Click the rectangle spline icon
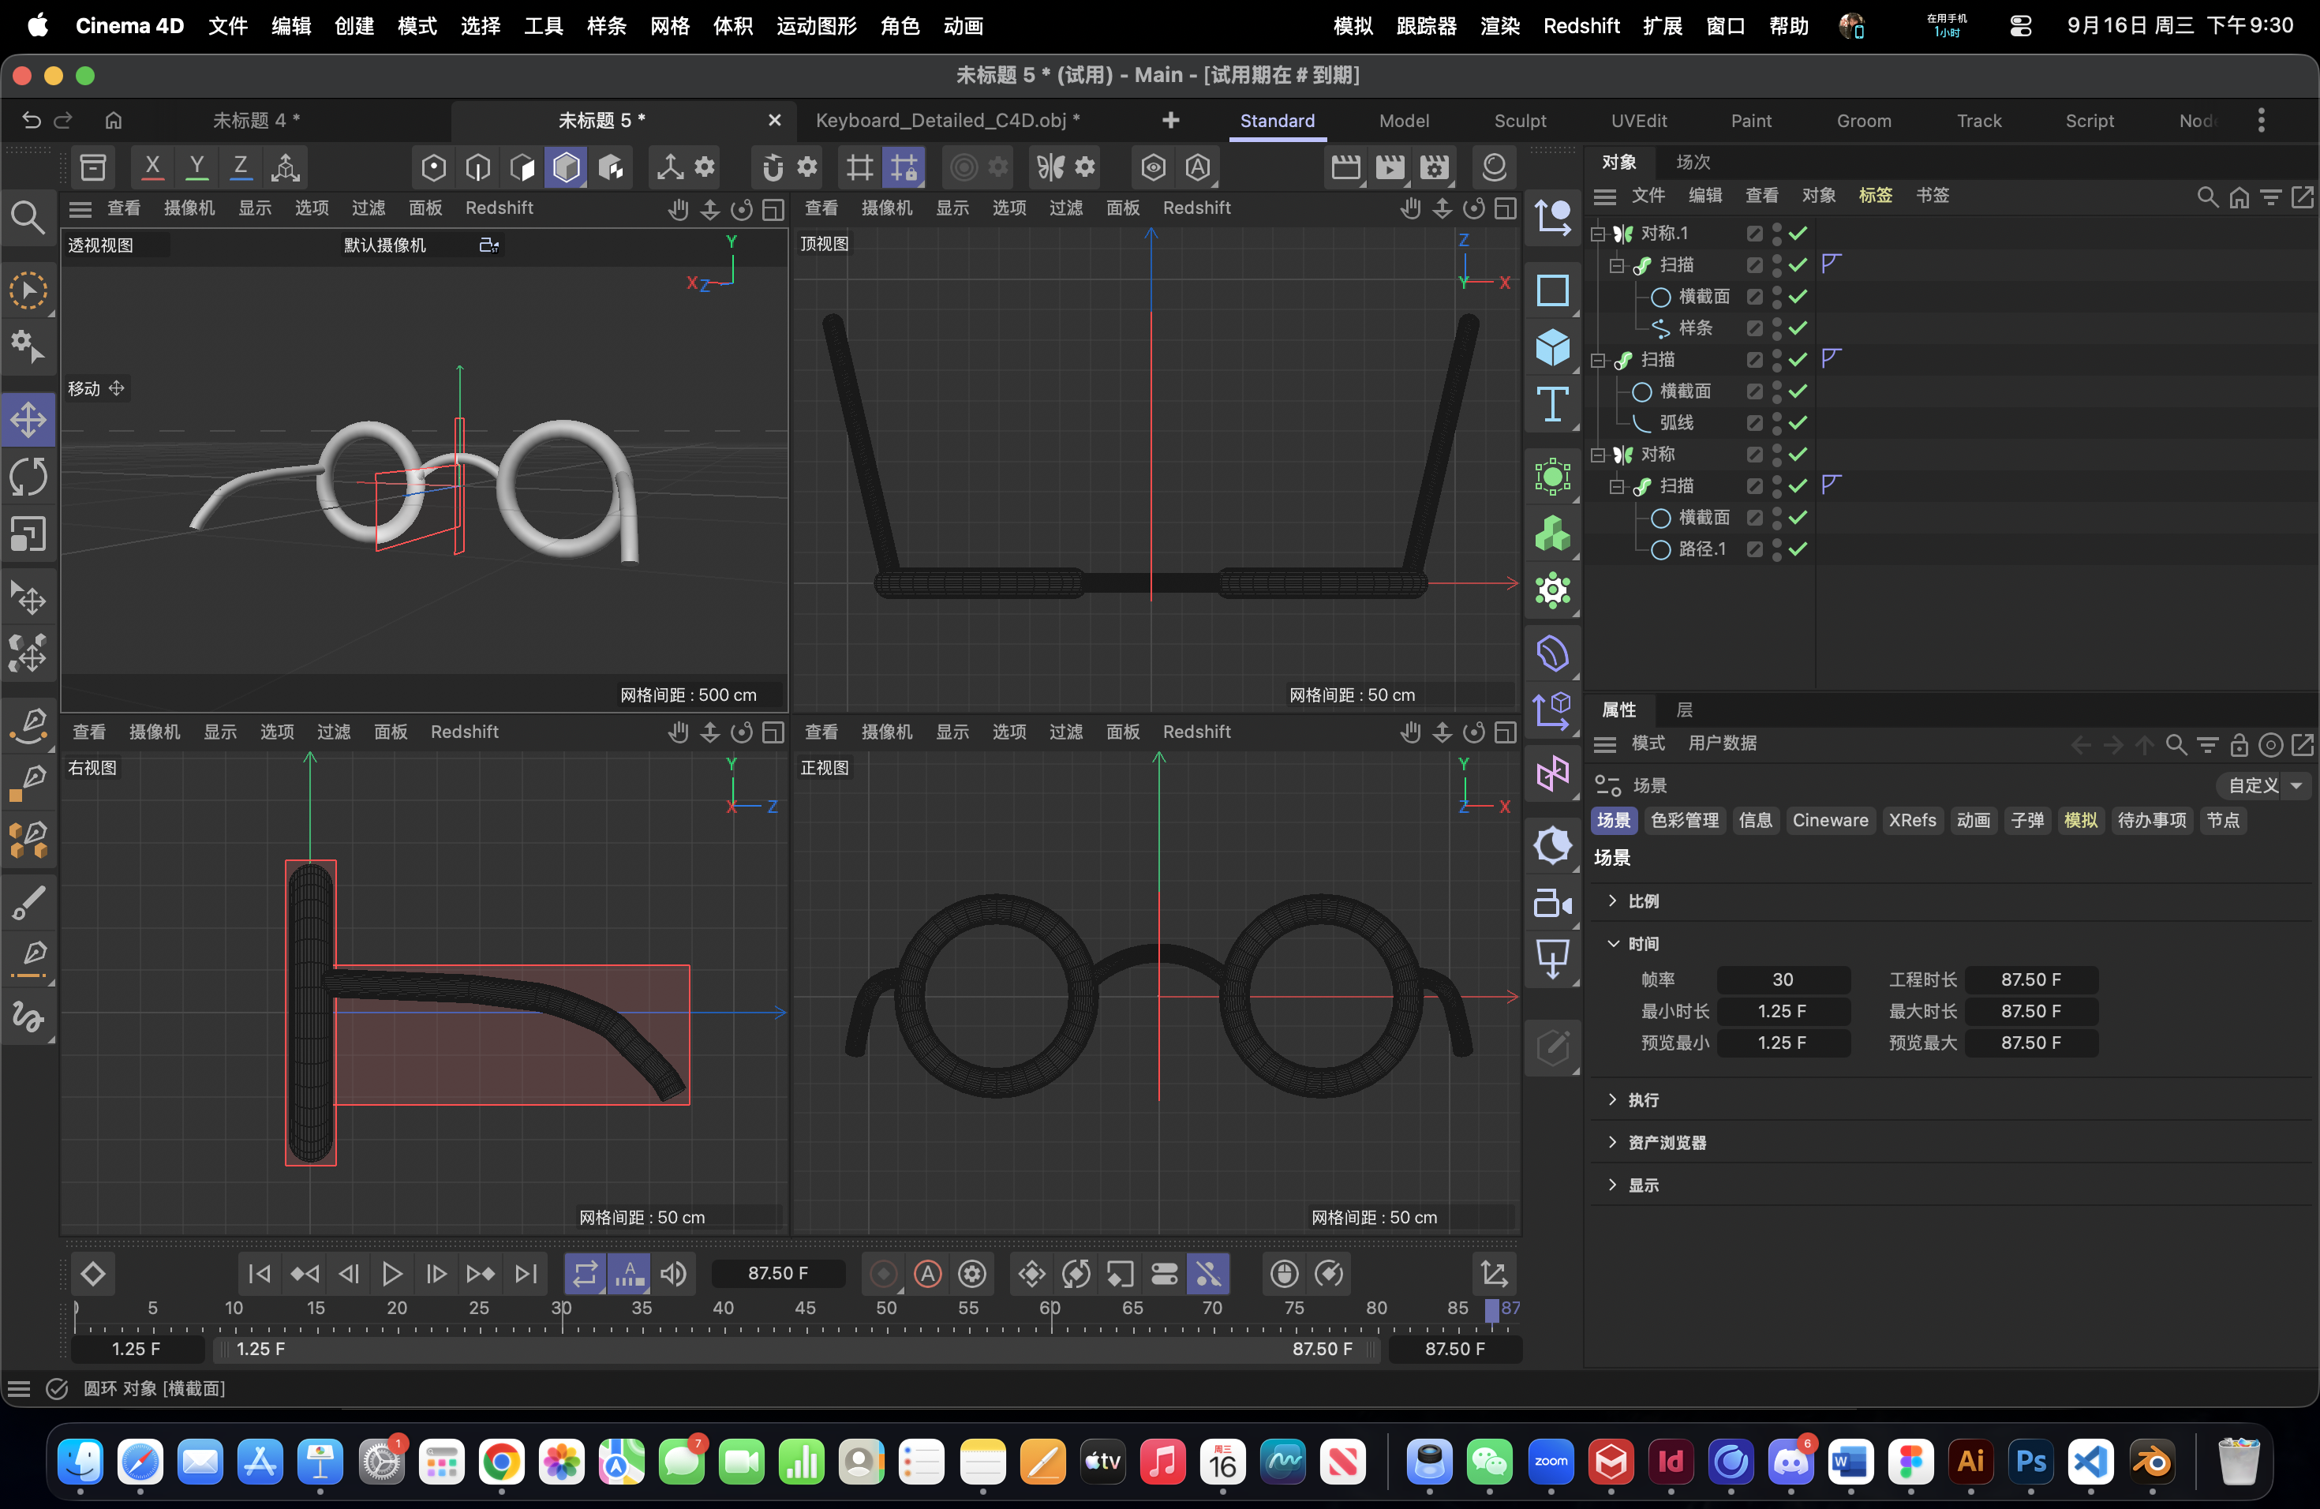The width and height of the screenshot is (2320, 1509). tap(1552, 290)
